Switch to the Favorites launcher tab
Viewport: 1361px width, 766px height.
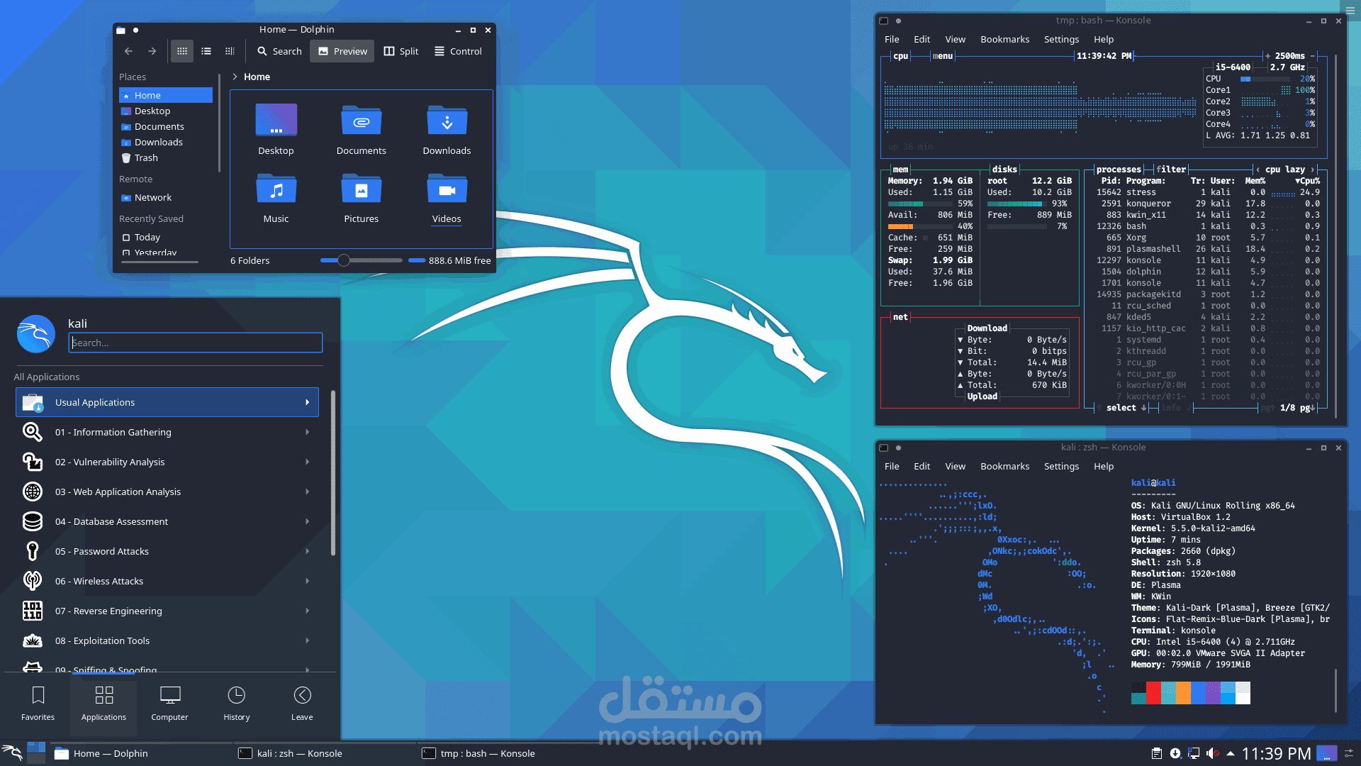(38, 703)
